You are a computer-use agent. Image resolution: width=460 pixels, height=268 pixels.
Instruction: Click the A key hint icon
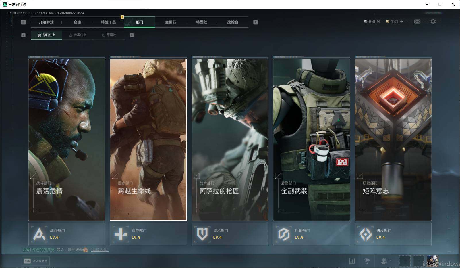pyautogui.click(x=24, y=35)
